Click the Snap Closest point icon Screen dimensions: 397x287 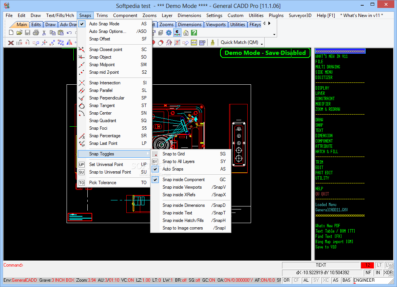[82, 50]
